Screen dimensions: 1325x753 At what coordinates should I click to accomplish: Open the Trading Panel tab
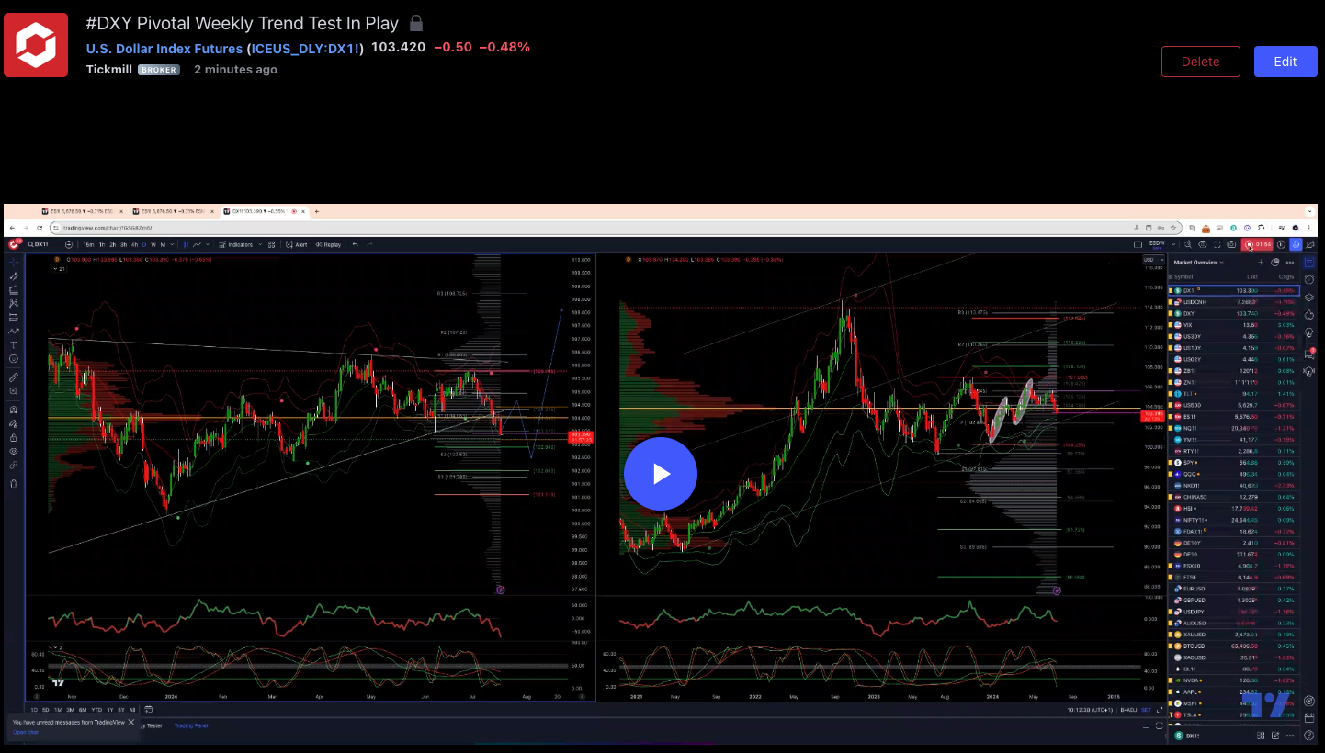click(x=191, y=725)
